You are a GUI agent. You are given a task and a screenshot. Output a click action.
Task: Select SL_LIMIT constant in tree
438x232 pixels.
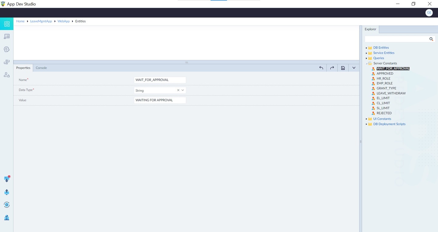pos(383,108)
